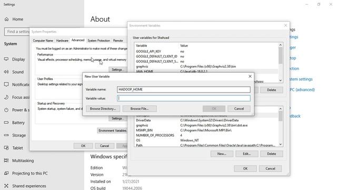Open Tablet settings in sidebar
The image size is (337, 190).
(14, 148)
